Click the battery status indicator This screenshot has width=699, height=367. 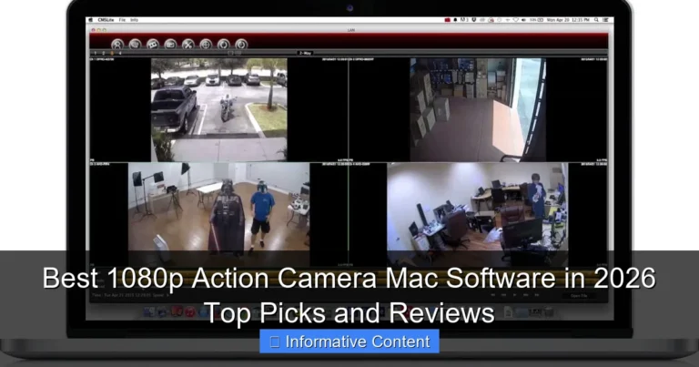[x=537, y=20]
